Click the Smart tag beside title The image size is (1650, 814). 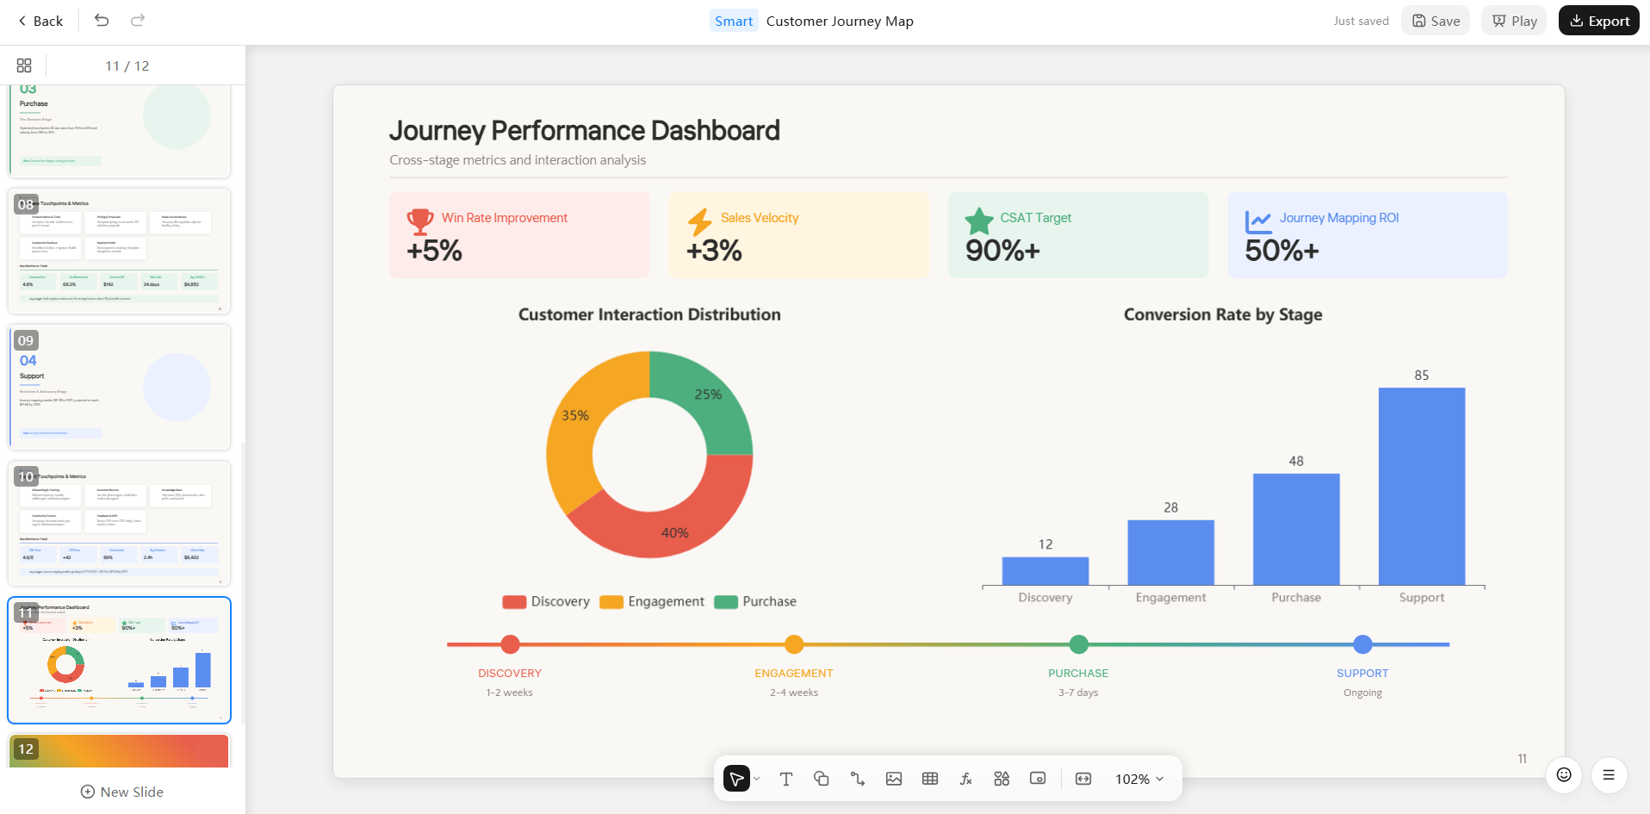pos(734,21)
